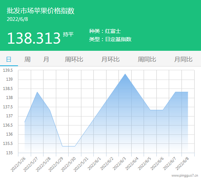The image size is (201, 180).
Task: Click the 2022/5/26 x-axis date label
Action: (18, 165)
